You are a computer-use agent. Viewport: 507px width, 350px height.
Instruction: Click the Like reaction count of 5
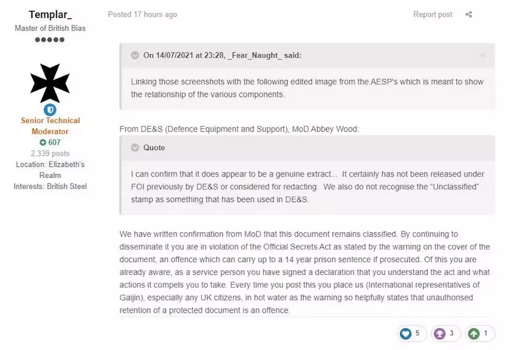click(x=417, y=333)
